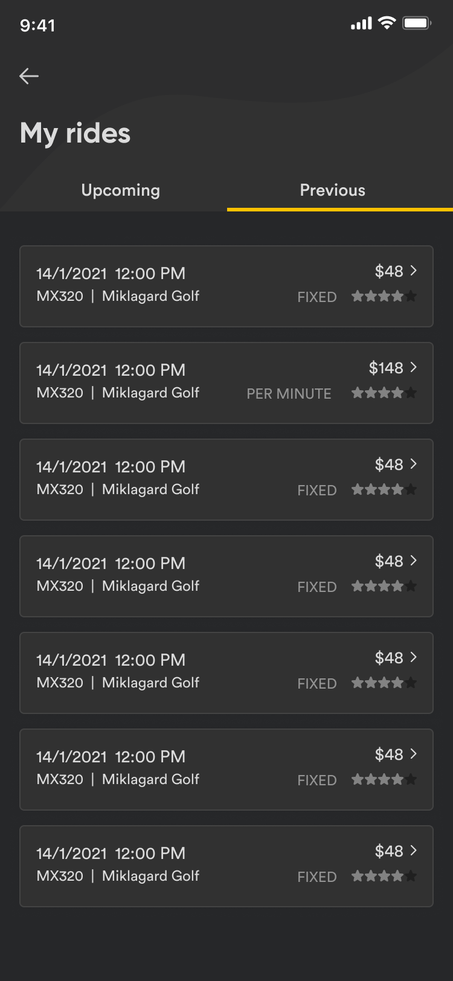Click the My rides heading
This screenshot has height=981, width=453.
(75, 133)
